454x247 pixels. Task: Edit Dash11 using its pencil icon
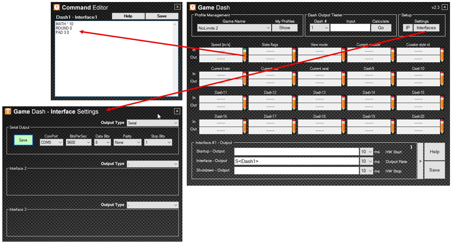(x=245, y=103)
